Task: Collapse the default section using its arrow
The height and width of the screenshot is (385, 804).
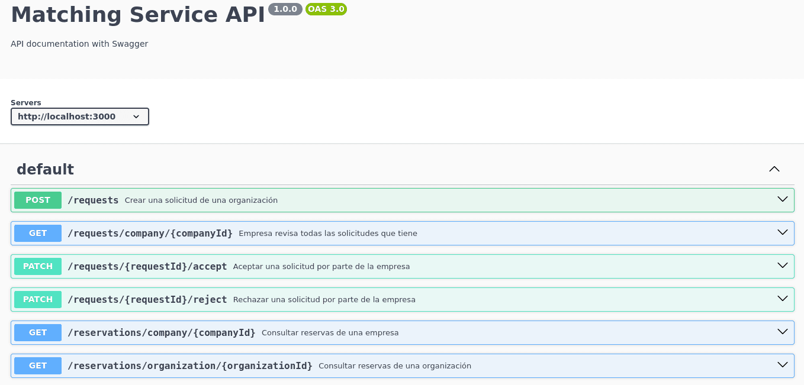Action: [x=774, y=169]
